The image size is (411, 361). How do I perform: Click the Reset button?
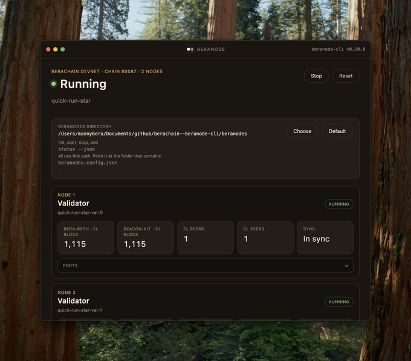(346, 76)
